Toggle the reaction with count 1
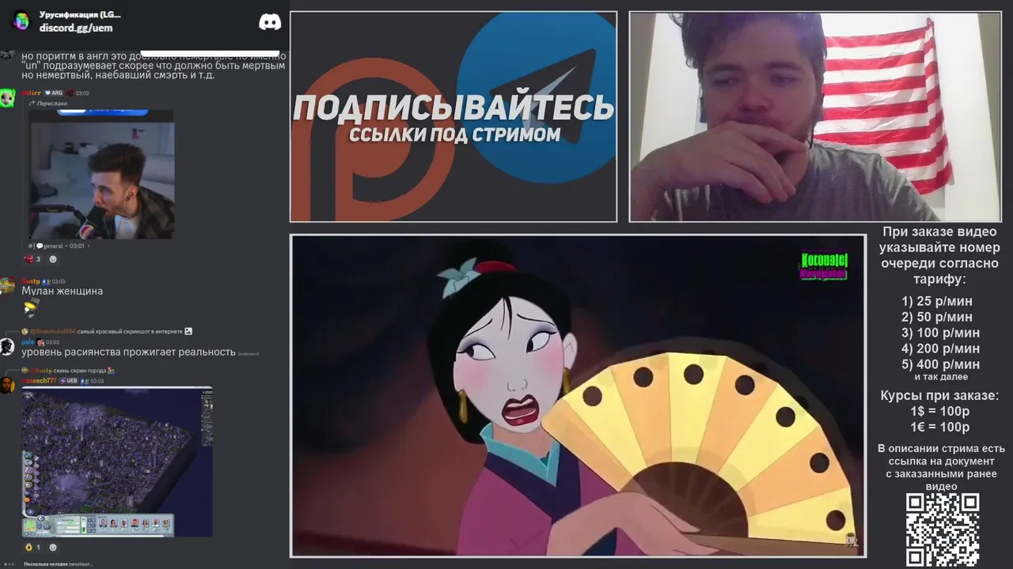Viewport: 1013px width, 569px height. pos(32,547)
